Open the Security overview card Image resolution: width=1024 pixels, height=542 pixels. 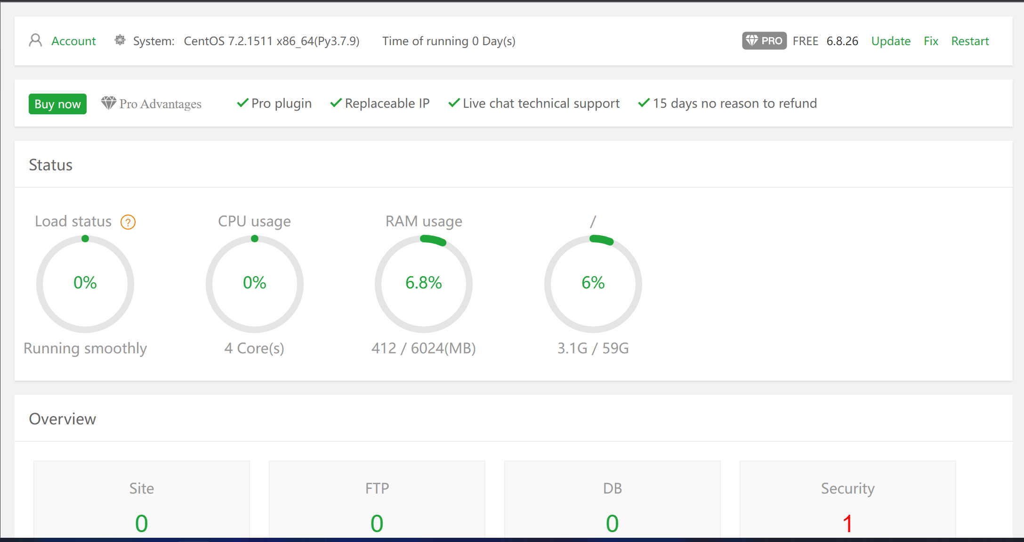[847, 500]
